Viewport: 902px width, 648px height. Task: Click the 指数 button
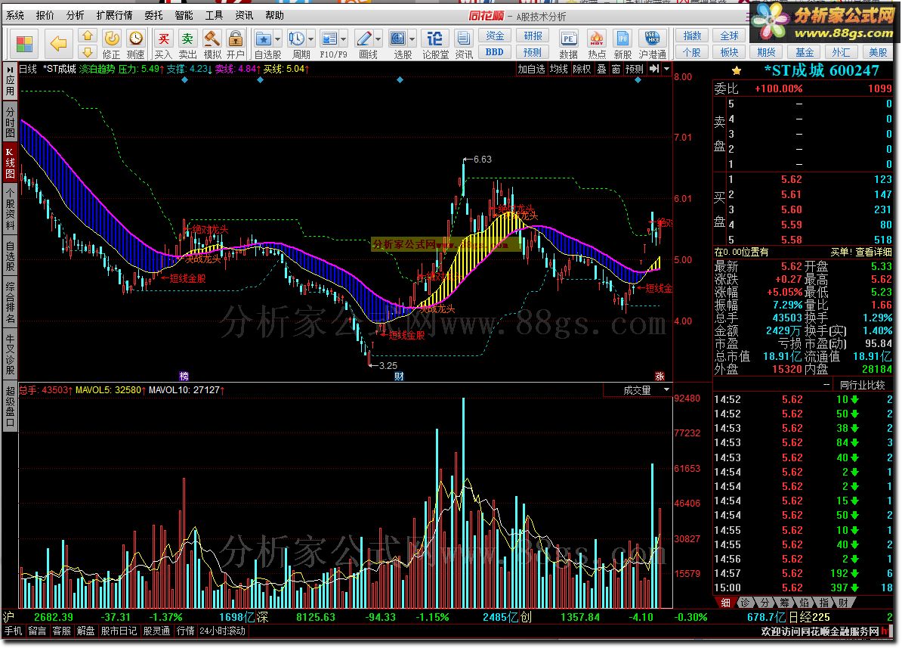692,36
